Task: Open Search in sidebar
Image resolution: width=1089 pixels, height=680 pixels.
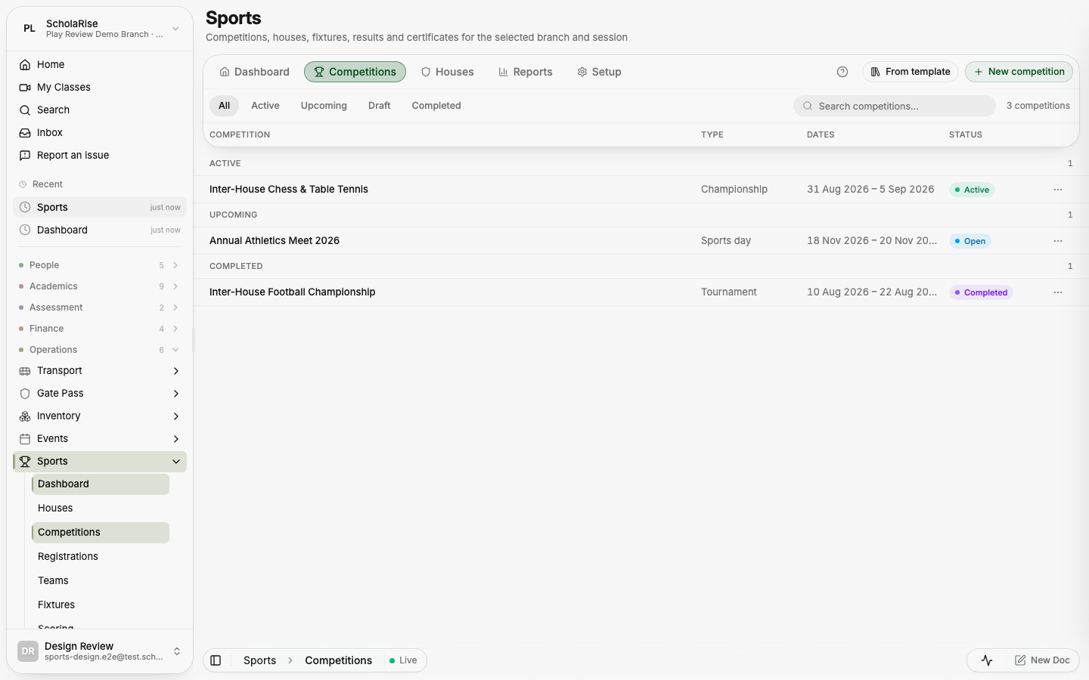Action: (100, 110)
